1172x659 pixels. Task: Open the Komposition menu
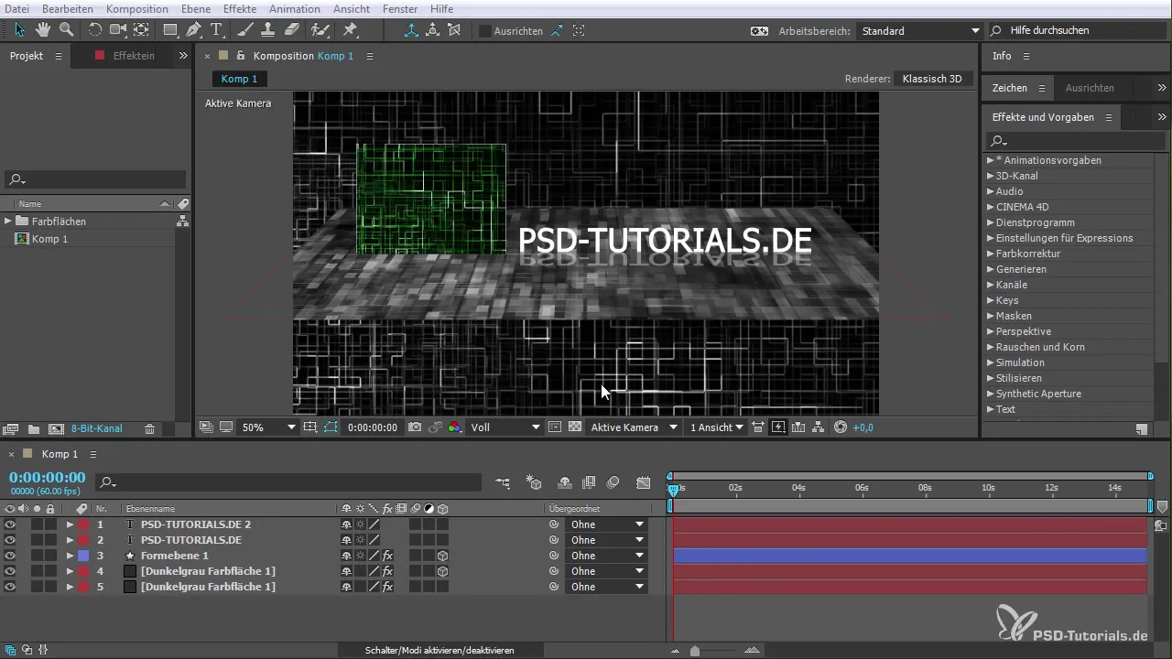[136, 8]
